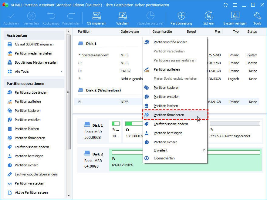This screenshot has width=267, height=200.
Task: Select Laufwerksbuchstaben ändern in sidebar
Action: (x=36, y=174)
